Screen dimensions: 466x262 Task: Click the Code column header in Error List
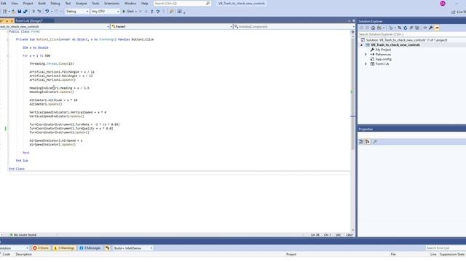[7, 254]
